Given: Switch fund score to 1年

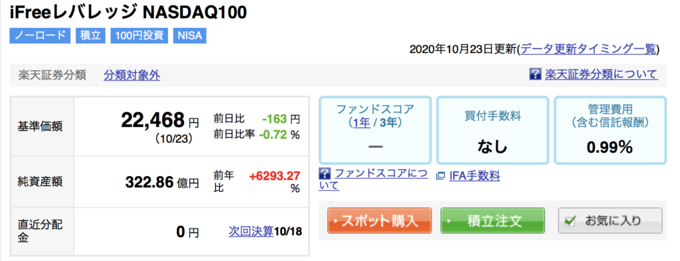Looking at the screenshot, I should coord(362,123).
